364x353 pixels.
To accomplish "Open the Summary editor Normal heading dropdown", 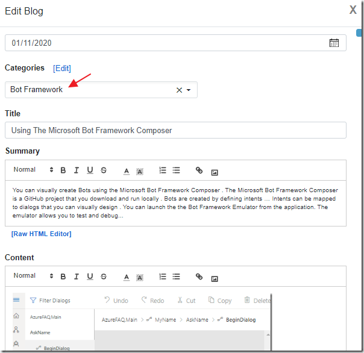I will tap(33, 170).
